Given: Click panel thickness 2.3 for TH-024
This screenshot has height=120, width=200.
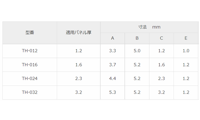Looking at the screenshot, I should [78, 78].
